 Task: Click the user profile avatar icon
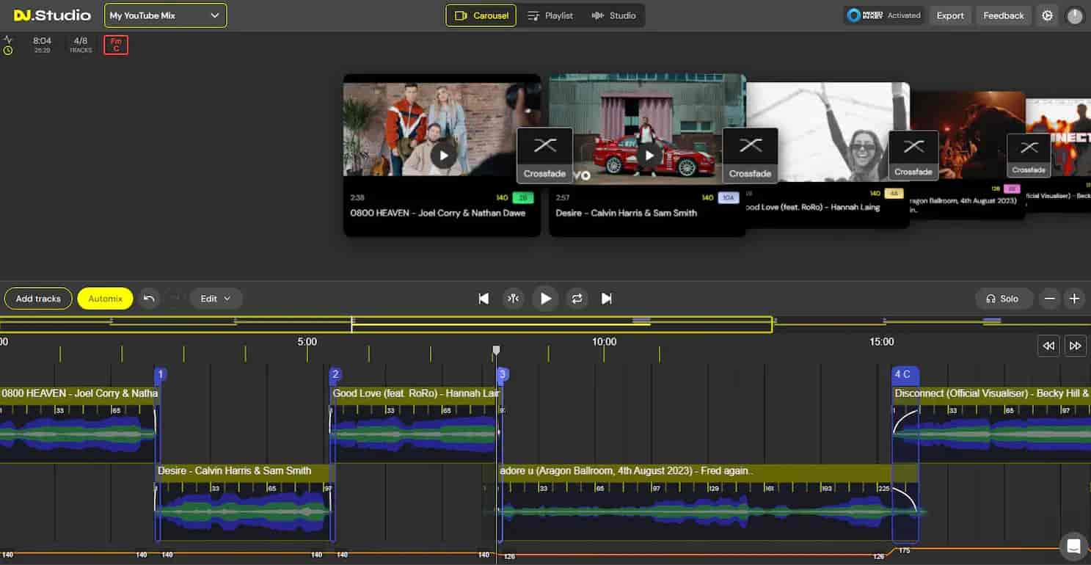coord(1074,15)
